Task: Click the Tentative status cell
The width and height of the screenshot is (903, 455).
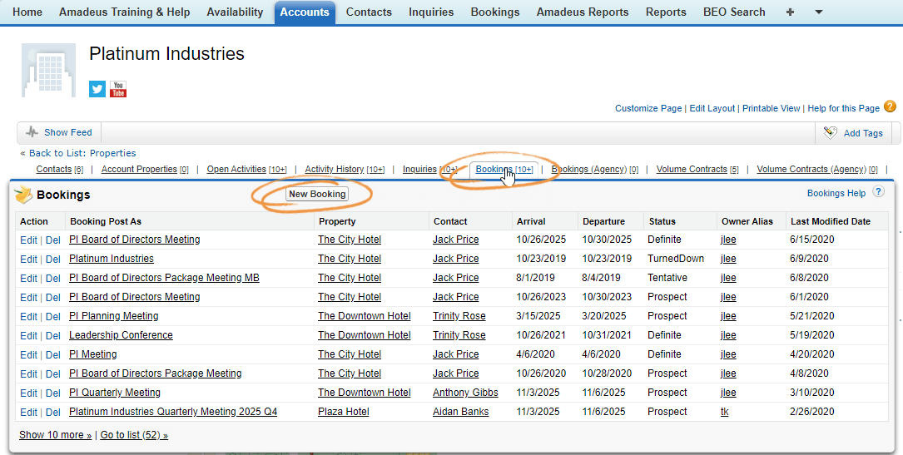Action: coord(667,278)
